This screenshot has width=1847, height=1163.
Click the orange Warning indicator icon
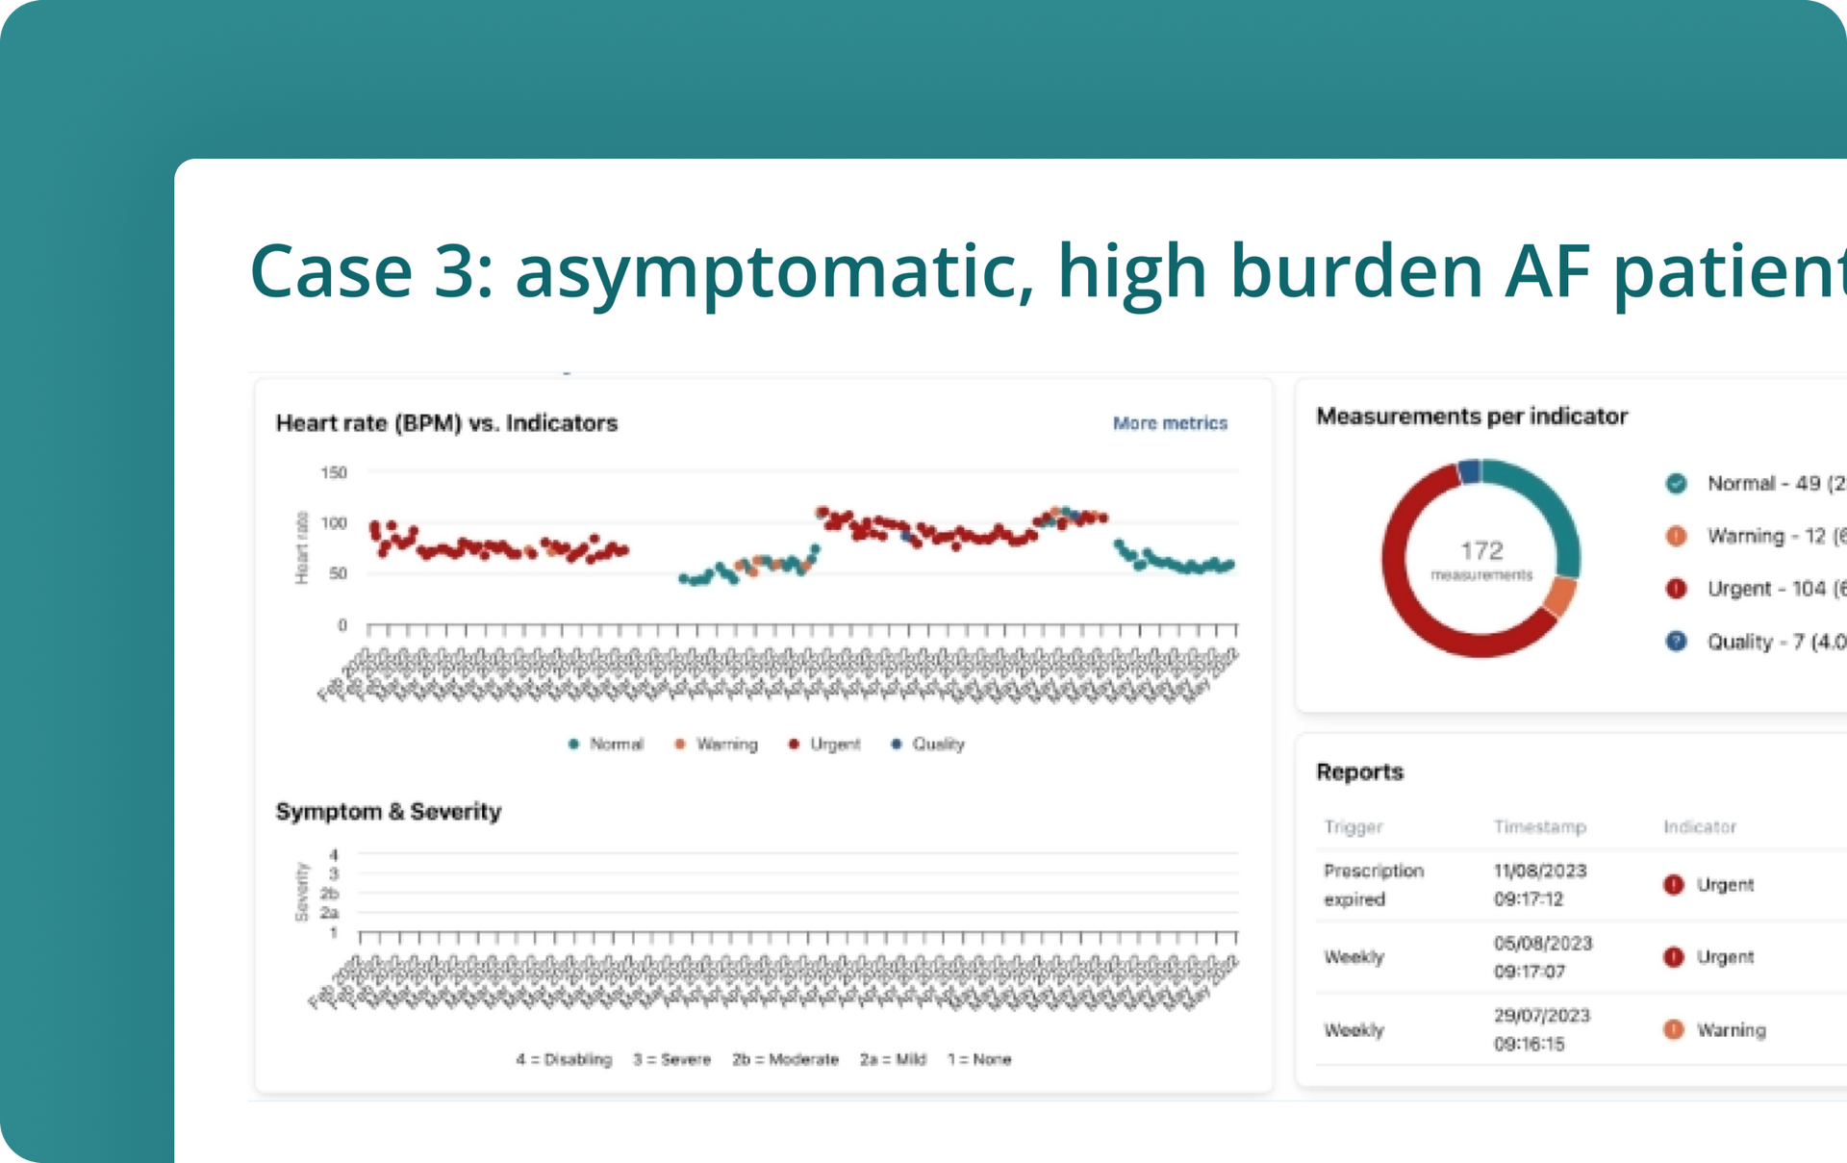(x=1676, y=536)
